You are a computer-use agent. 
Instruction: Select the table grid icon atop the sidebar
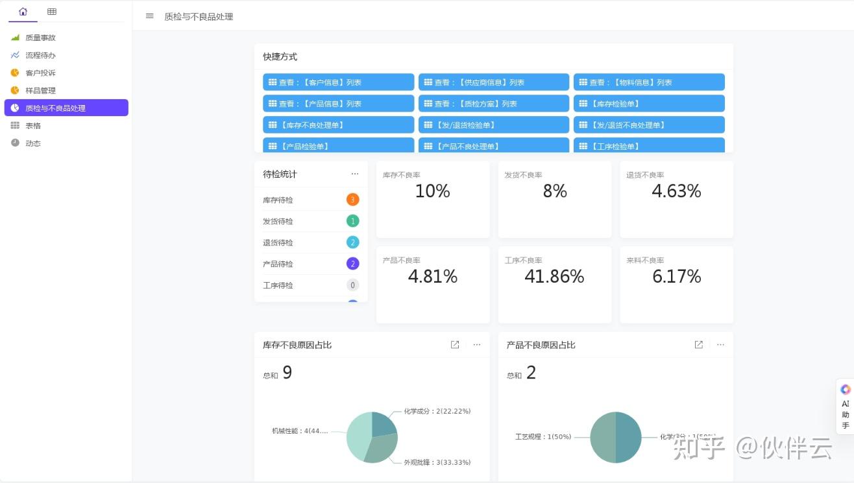click(52, 11)
